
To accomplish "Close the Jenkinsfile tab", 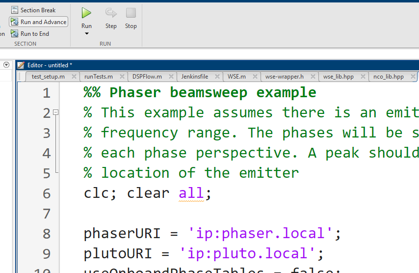I will point(217,77).
